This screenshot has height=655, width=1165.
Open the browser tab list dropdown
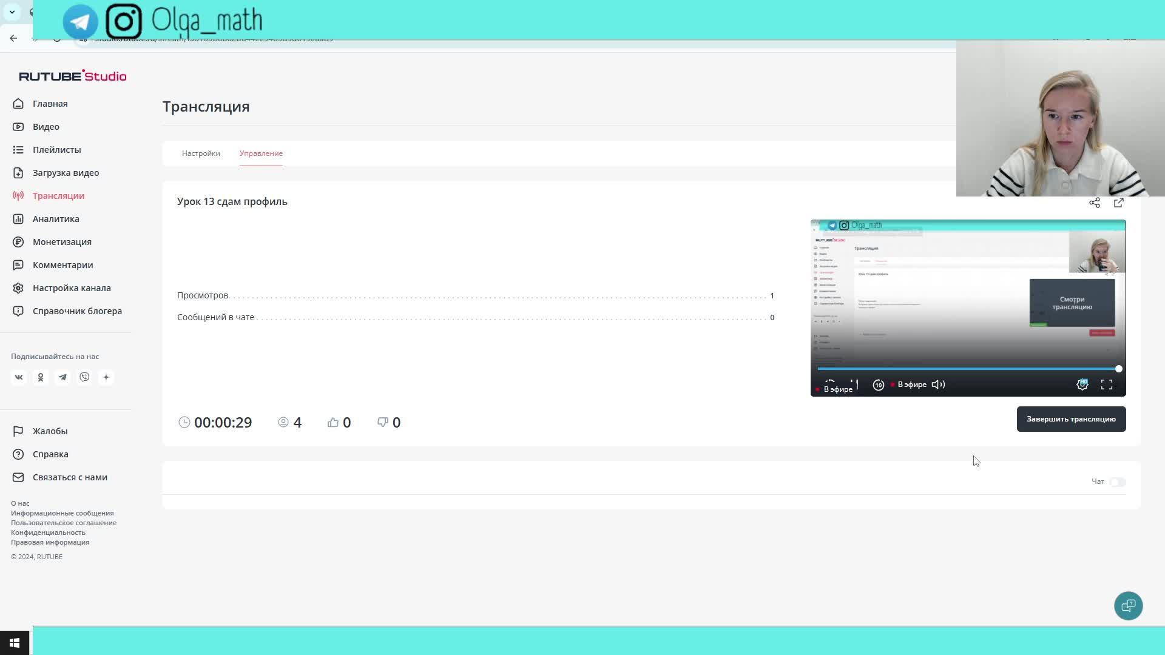(12, 12)
